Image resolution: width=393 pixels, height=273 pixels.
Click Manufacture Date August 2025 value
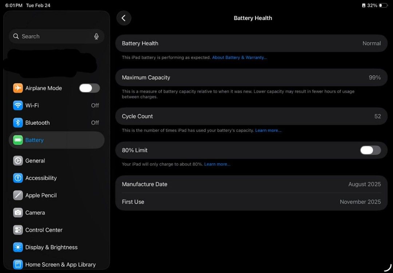[364, 184]
